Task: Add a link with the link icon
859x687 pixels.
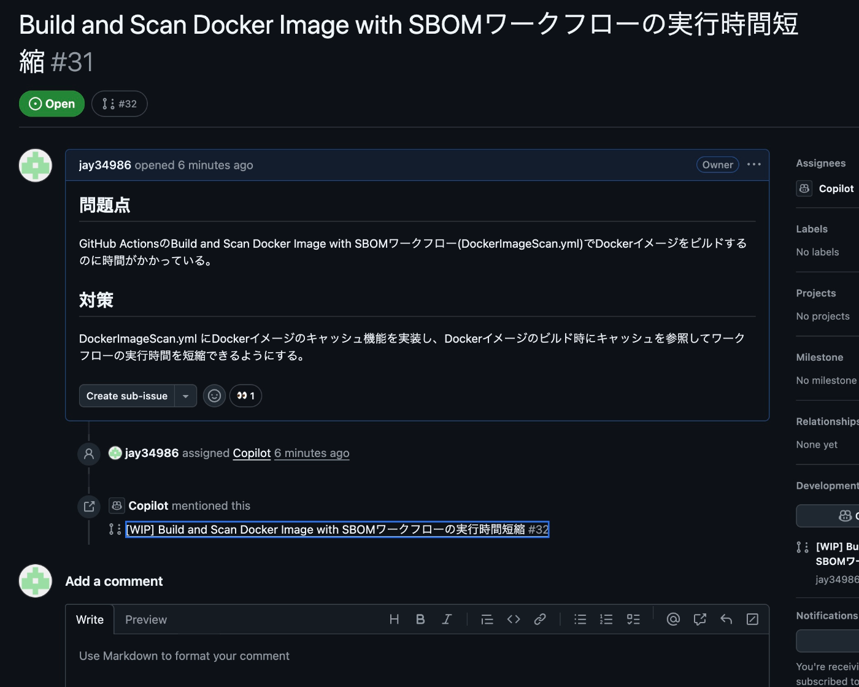Action: [x=540, y=620]
